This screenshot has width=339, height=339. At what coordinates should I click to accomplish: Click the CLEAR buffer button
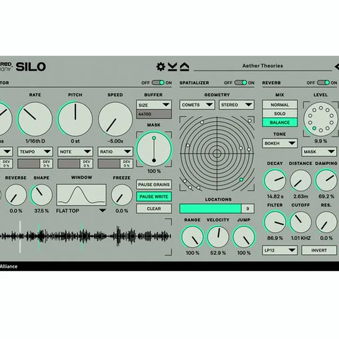click(x=154, y=209)
